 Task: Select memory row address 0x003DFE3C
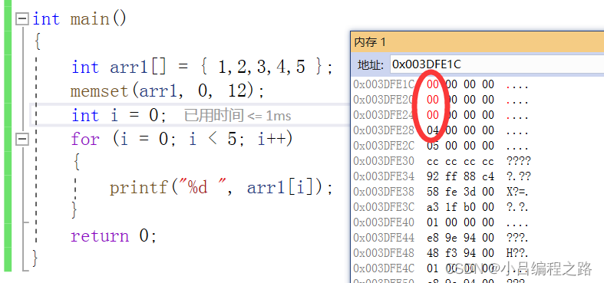tap(384, 207)
